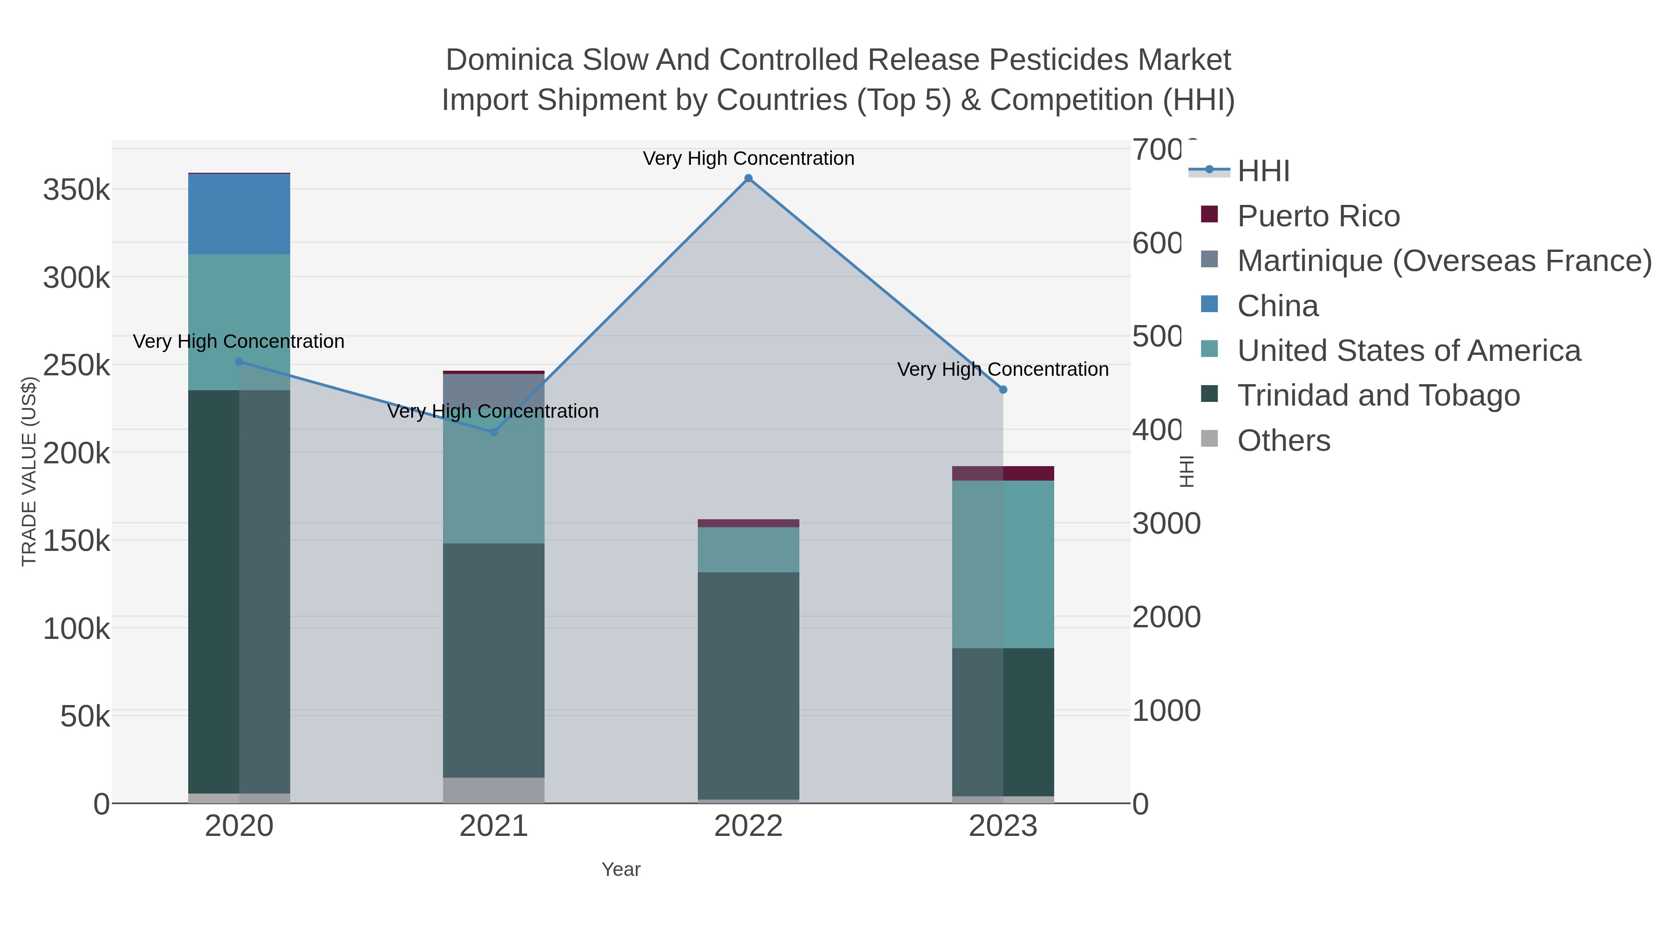Click the 2020 x-axis label
The image size is (1677, 943).
tap(239, 827)
